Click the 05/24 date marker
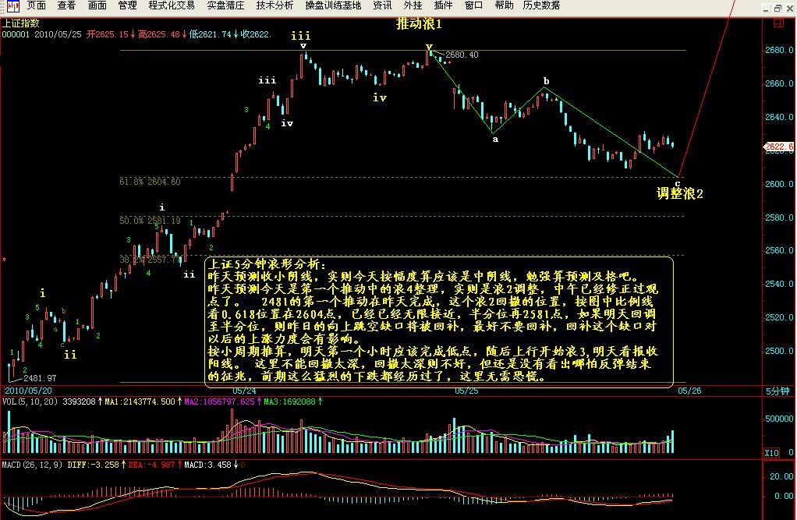797x520 pixels. 244,391
